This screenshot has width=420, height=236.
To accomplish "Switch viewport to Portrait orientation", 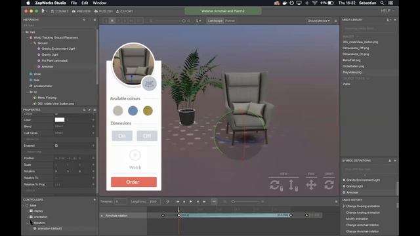I will [230, 20].
